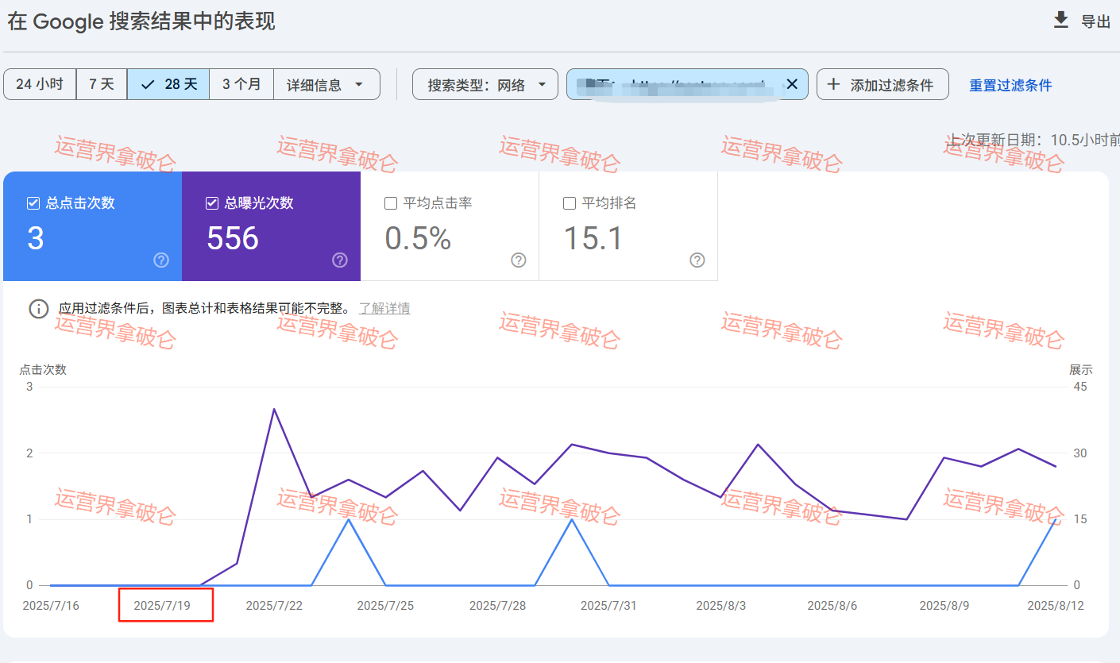Click the 2025/7/19 axis date label
This screenshot has height=663, width=1120.
pos(162,605)
